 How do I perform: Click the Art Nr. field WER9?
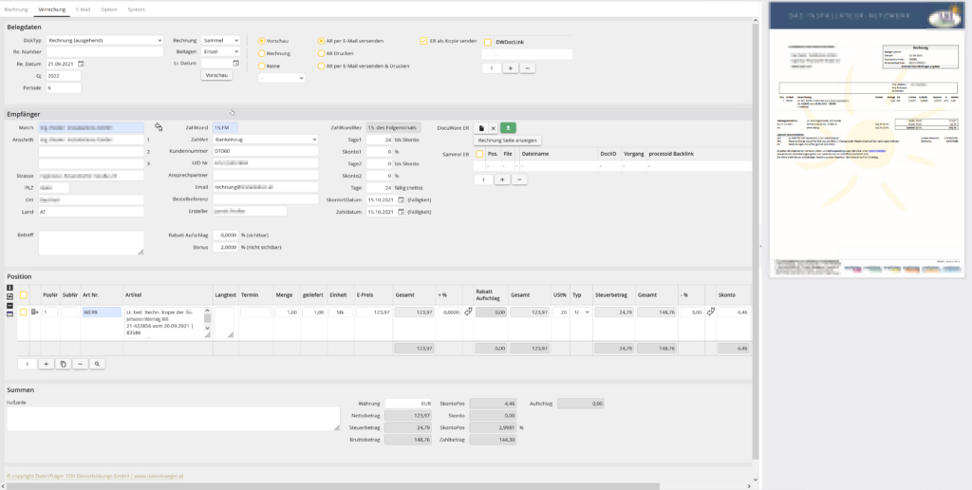[x=101, y=312]
